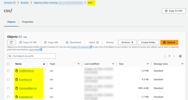
Task: Click the Copy S3 URI button at top right
Action: (174, 11)
